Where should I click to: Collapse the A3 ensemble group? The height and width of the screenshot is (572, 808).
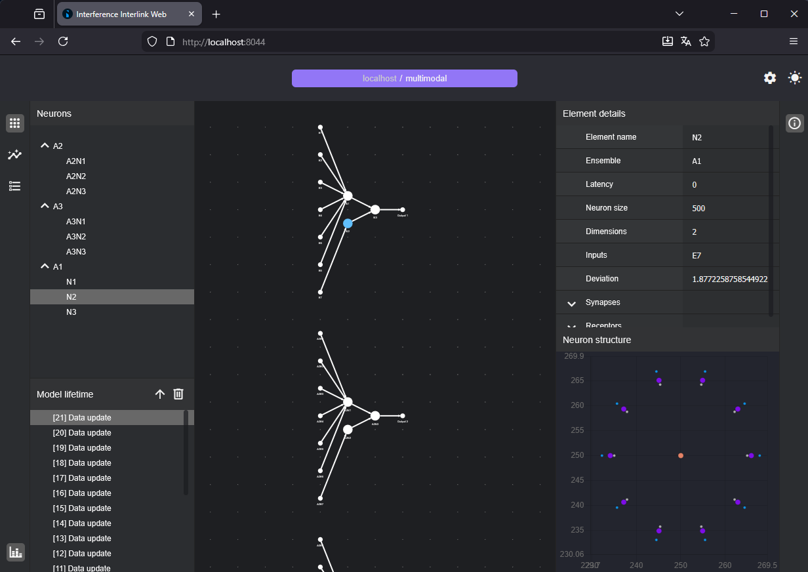(45, 206)
